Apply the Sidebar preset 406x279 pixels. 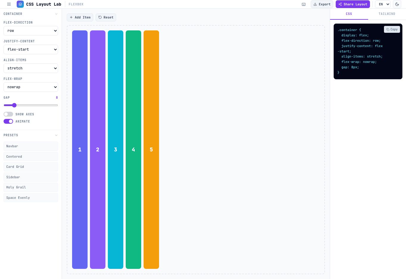[x=31, y=177]
